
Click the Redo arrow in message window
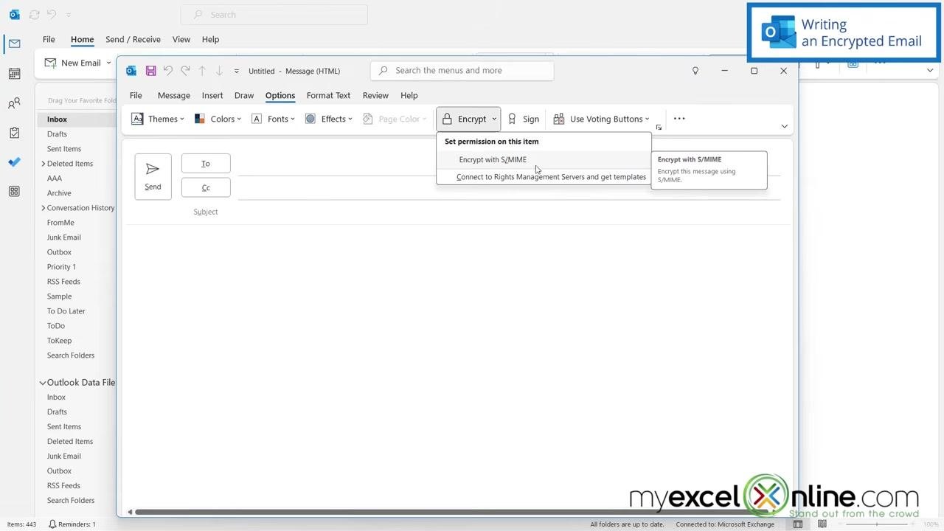[x=185, y=71]
